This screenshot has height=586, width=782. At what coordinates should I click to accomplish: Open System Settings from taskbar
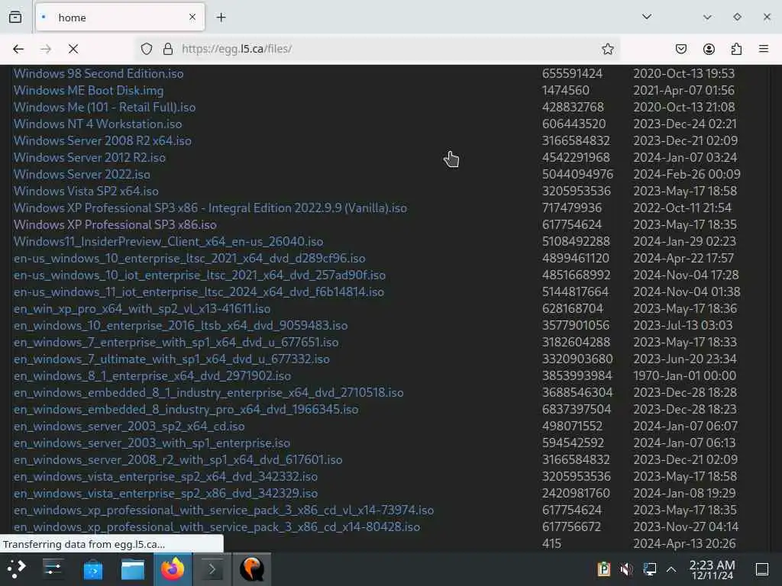click(53, 569)
